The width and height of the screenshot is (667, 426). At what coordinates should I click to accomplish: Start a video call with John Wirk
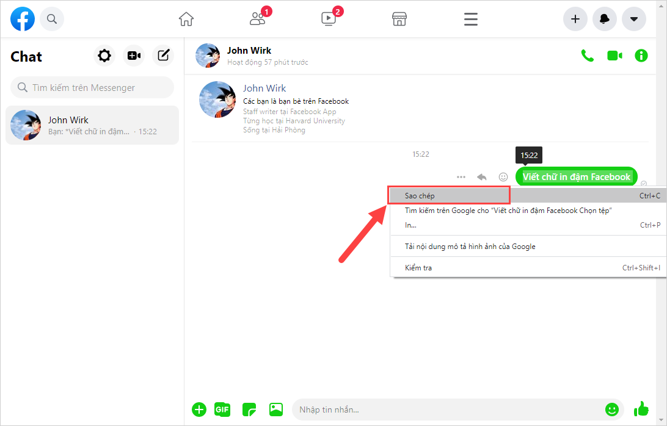pos(614,56)
